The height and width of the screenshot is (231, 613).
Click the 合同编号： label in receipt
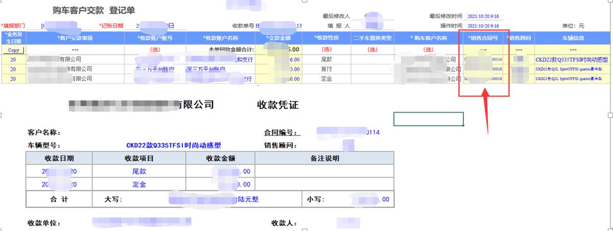pos(281,132)
